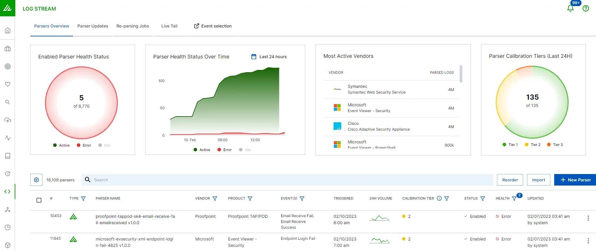The height and width of the screenshot is (251, 596).
Task: Switch to the Parser Updates tab
Action: click(93, 26)
